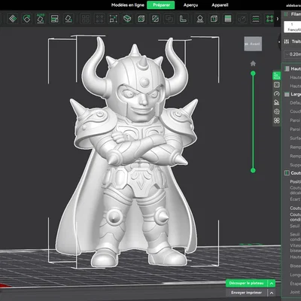Click the rotating cube icon in the toolbar
The width and height of the screenshot is (301, 301).
(x=26, y=19)
